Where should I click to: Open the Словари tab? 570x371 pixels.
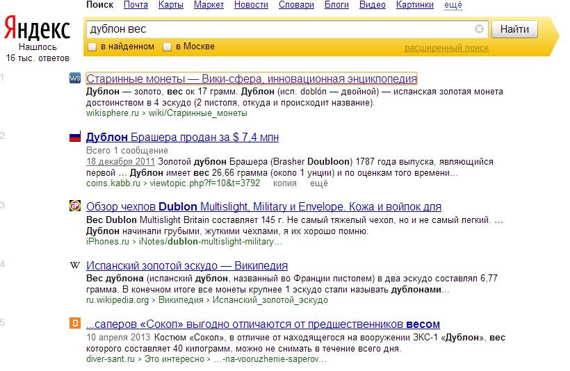coord(296,5)
